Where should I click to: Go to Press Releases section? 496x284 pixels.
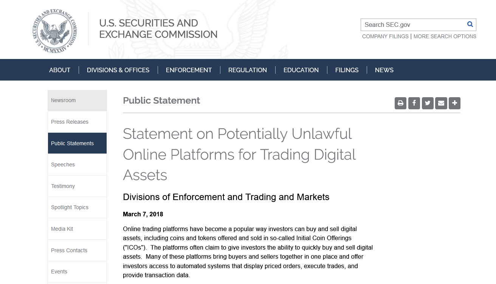coord(70,121)
